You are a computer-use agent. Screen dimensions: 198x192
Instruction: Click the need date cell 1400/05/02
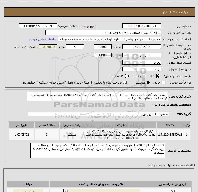coord(22,135)
